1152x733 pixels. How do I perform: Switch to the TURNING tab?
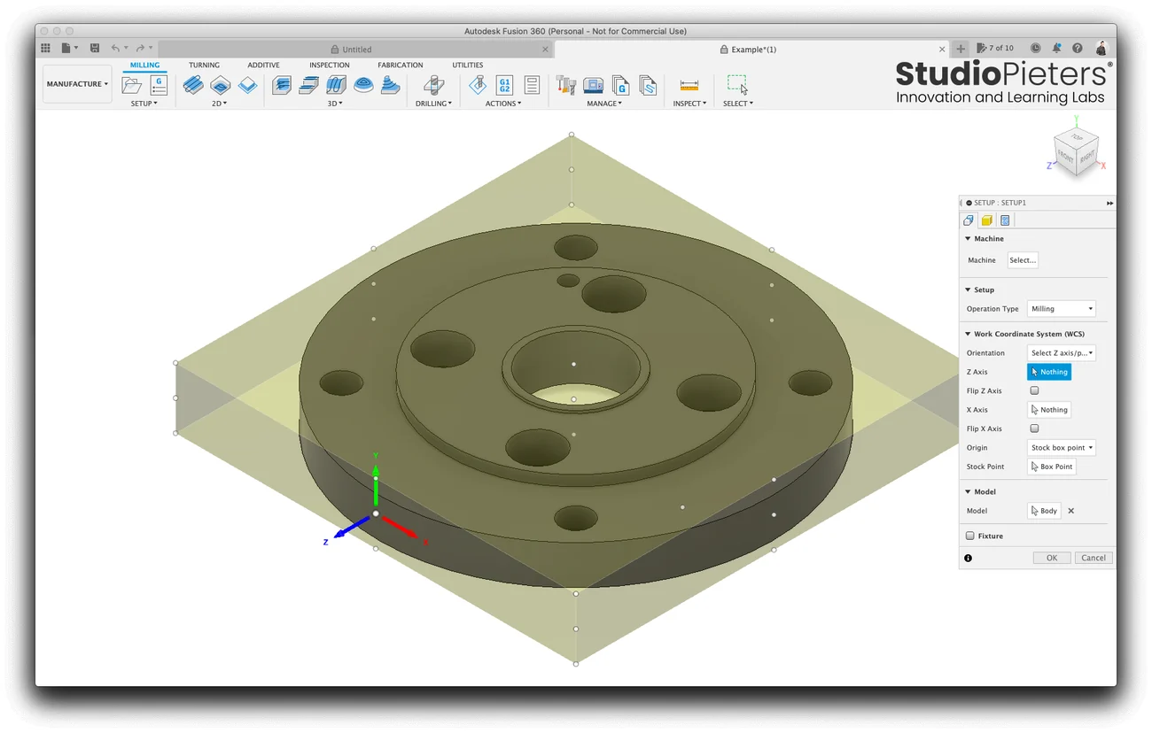point(204,65)
